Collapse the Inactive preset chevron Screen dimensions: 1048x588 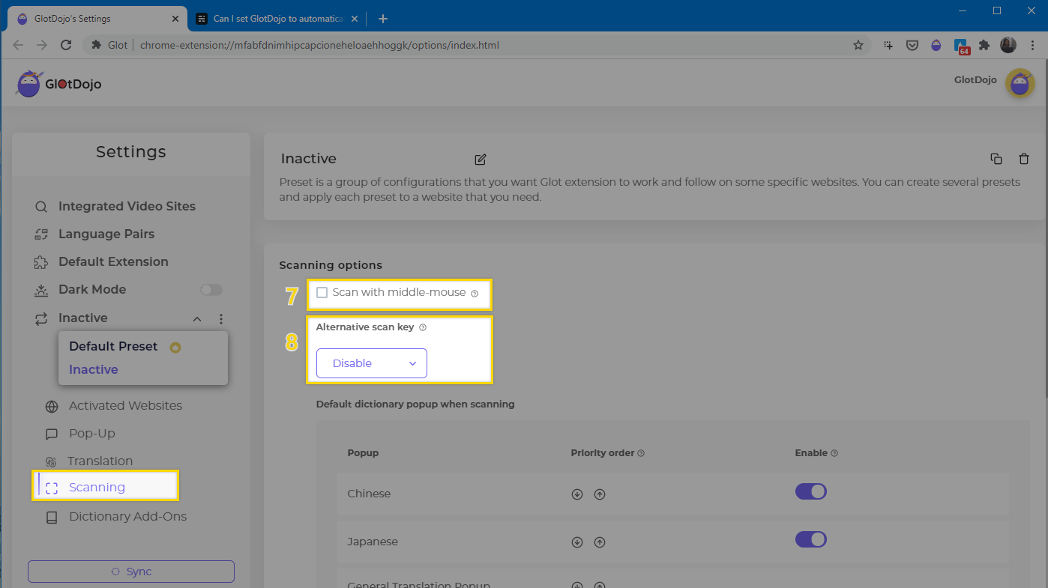197,319
